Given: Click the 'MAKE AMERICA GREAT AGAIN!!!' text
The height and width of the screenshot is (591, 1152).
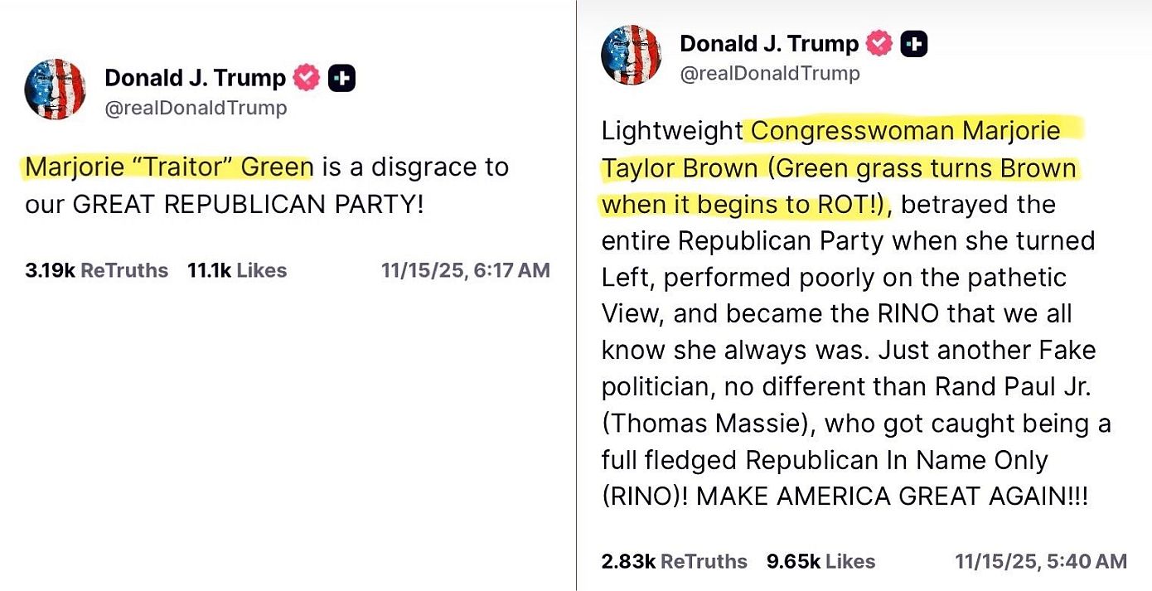Looking at the screenshot, I should [892, 497].
